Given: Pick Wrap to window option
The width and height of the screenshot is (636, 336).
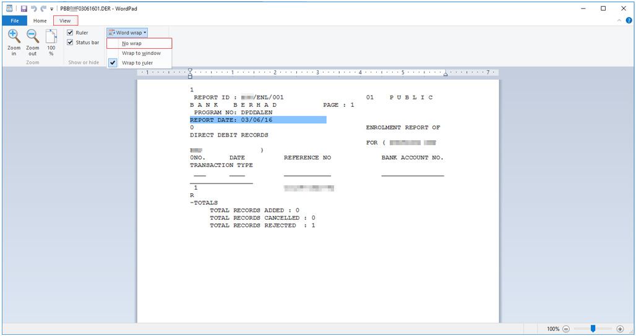Looking at the screenshot, I should [141, 54].
